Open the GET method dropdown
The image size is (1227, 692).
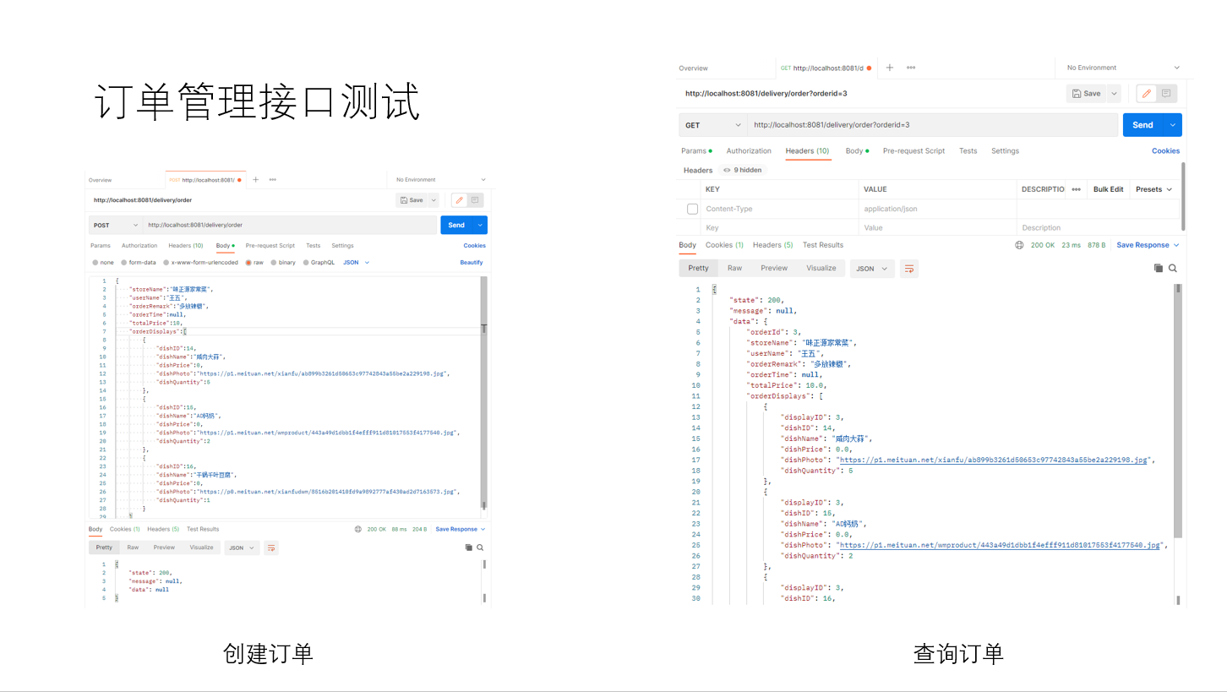(712, 125)
